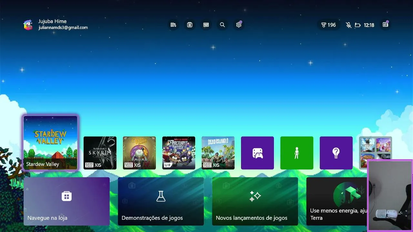This screenshot has width=413, height=232.
Task: Open the Jujuba Hime profile avatar
Action: pyautogui.click(x=28, y=25)
